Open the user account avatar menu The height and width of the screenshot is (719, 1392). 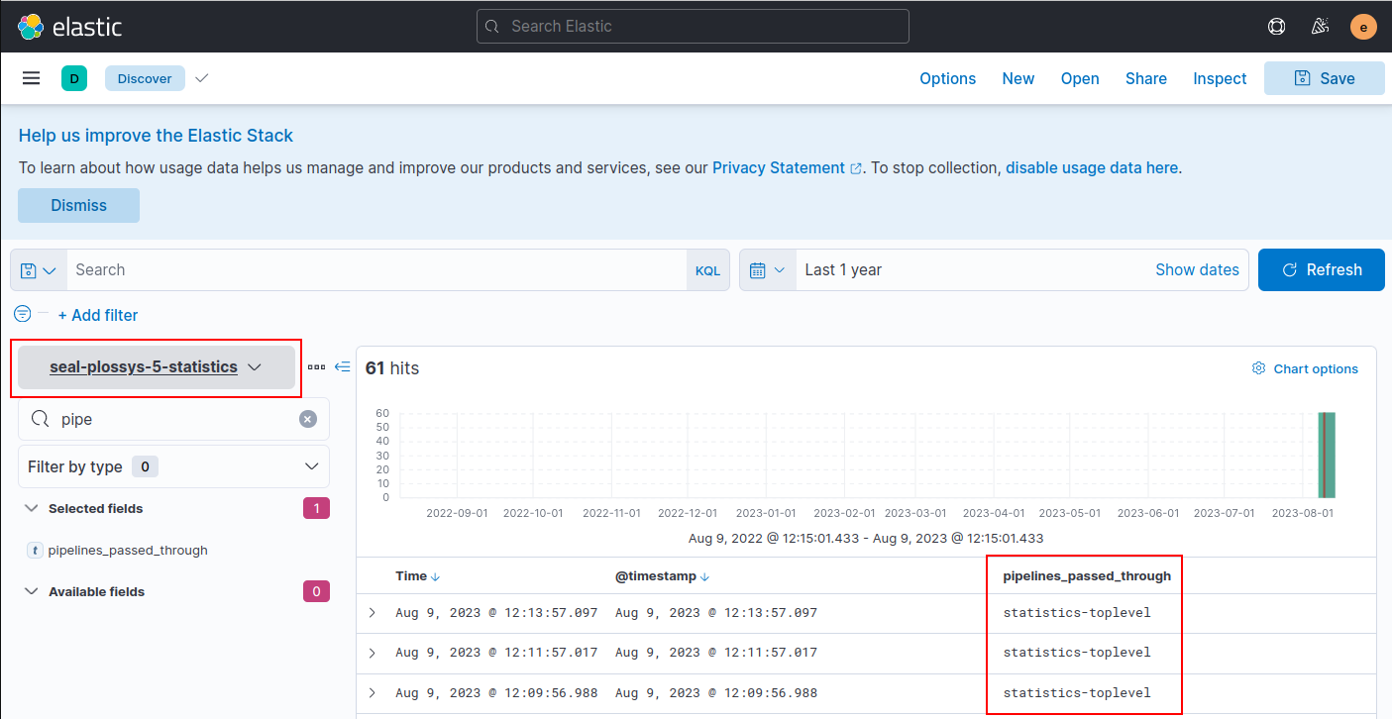click(x=1363, y=26)
